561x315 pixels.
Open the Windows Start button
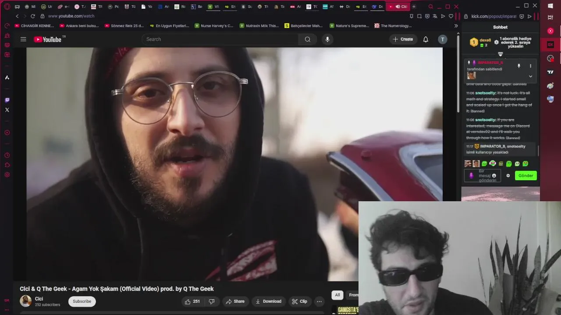pos(550,6)
